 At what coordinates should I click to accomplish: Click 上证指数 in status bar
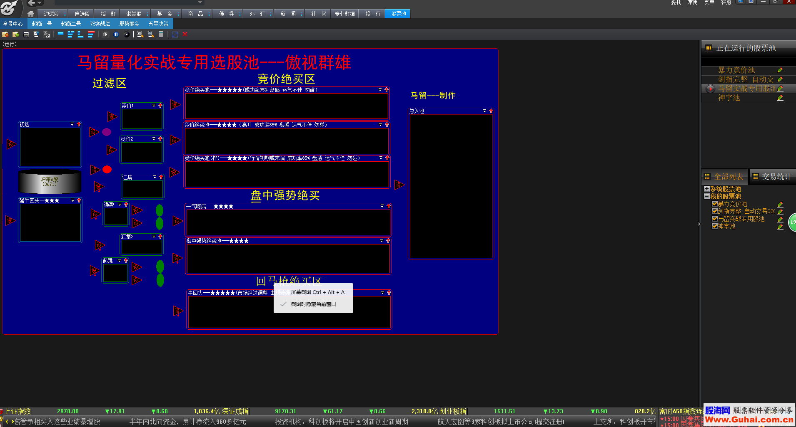tap(17, 411)
